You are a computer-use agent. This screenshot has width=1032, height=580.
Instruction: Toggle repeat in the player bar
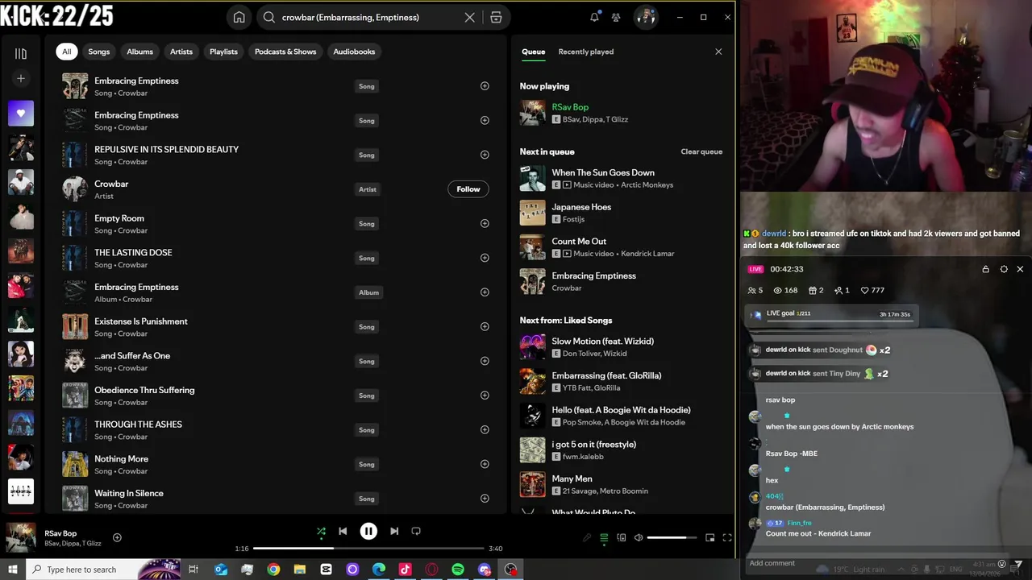416,532
